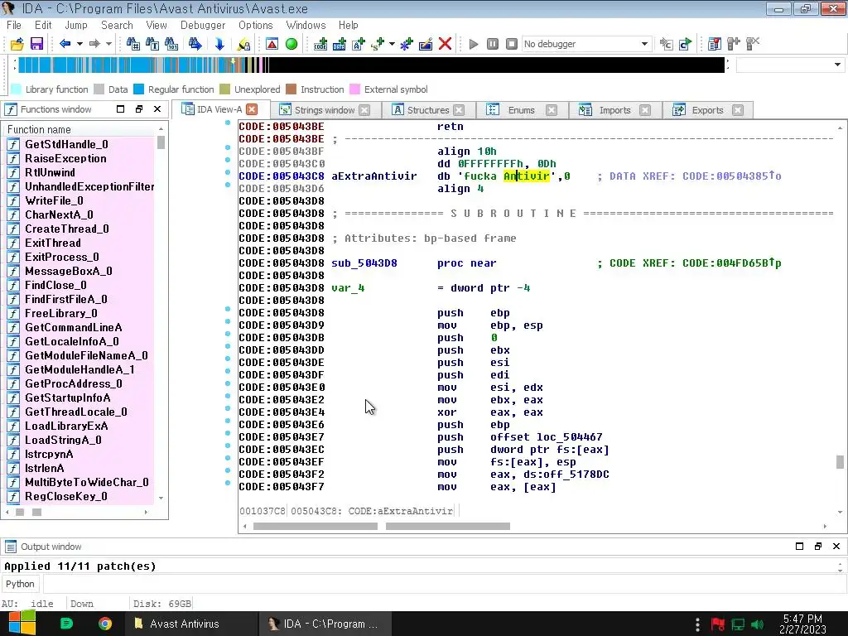Click the attach-to-process C icon

(667, 44)
